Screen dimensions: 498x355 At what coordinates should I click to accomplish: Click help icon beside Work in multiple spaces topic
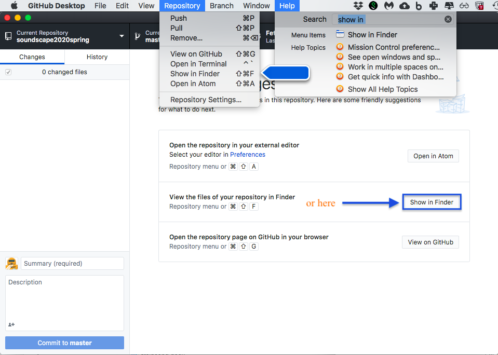(340, 66)
